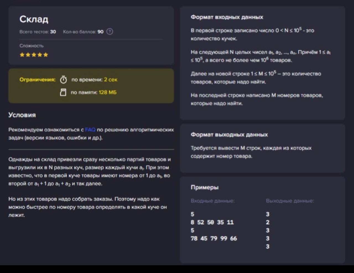
Task: Click the "Примеры" heading
Action: click(x=205, y=188)
